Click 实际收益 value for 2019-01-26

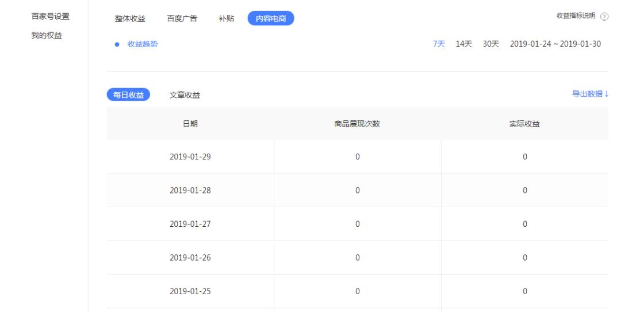click(x=525, y=258)
